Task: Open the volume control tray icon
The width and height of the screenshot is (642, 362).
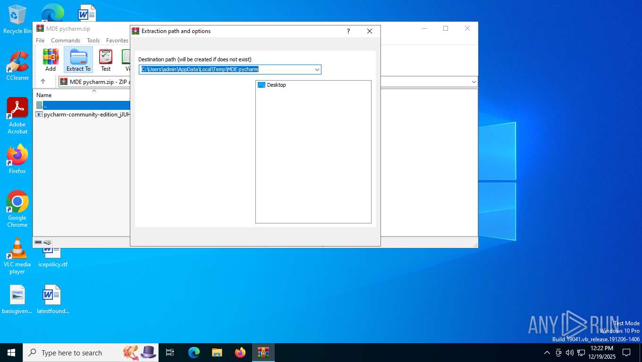Action: coord(570,353)
